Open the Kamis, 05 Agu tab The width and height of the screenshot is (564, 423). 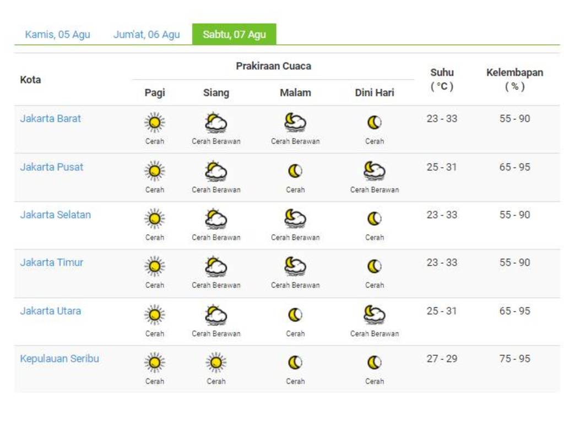click(x=57, y=35)
